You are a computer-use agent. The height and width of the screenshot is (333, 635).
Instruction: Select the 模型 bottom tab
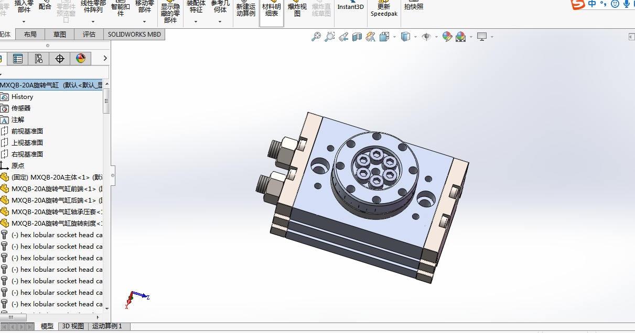pos(47,326)
